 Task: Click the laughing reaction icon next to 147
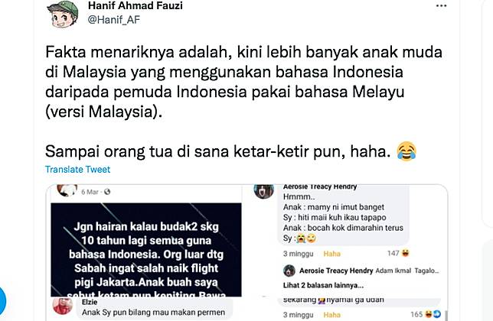coord(405,253)
